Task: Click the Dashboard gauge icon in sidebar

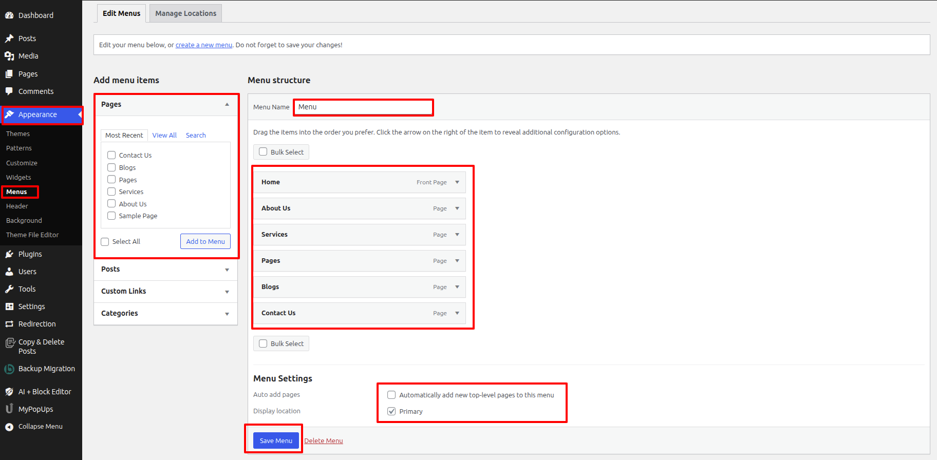Action: pyautogui.click(x=9, y=15)
